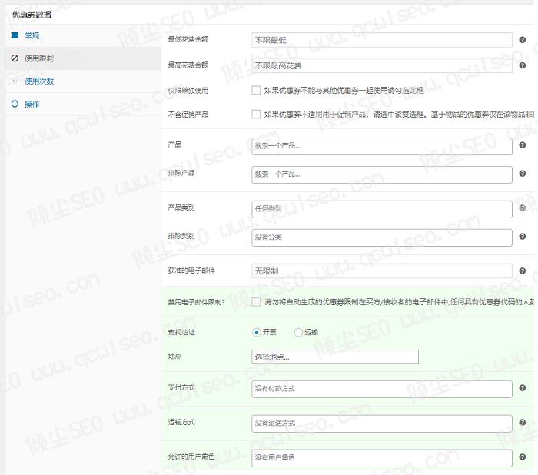Open the 产品 search select box
The image size is (538, 475).
tap(381, 146)
